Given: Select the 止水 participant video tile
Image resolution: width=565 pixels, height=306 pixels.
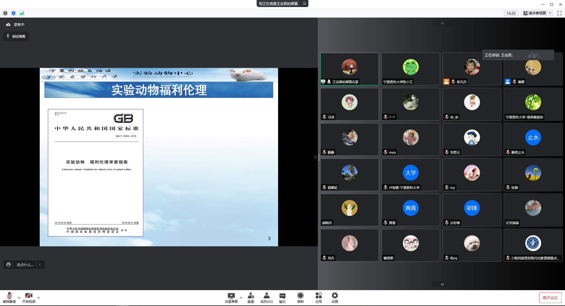Looking at the screenshot, I should tap(533, 139).
